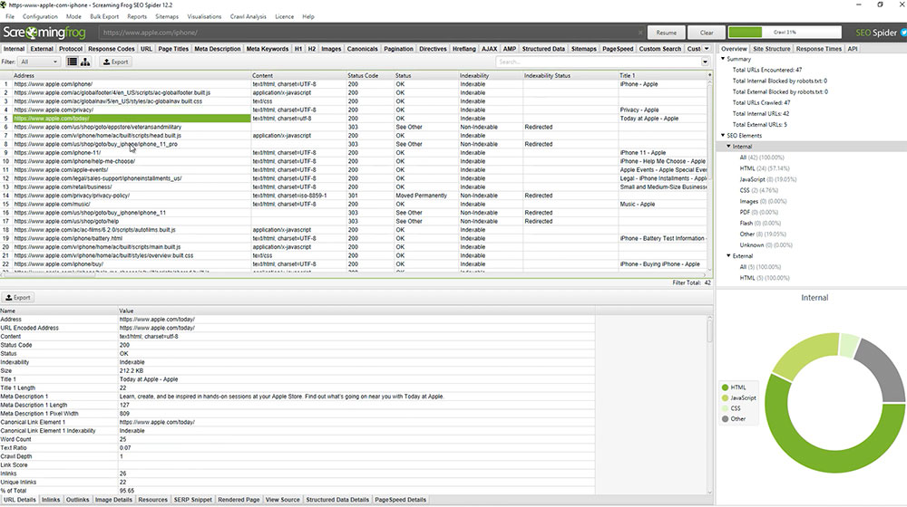907x507 pixels.
Task: Switch to the Structured Data tab
Action: coord(543,49)
